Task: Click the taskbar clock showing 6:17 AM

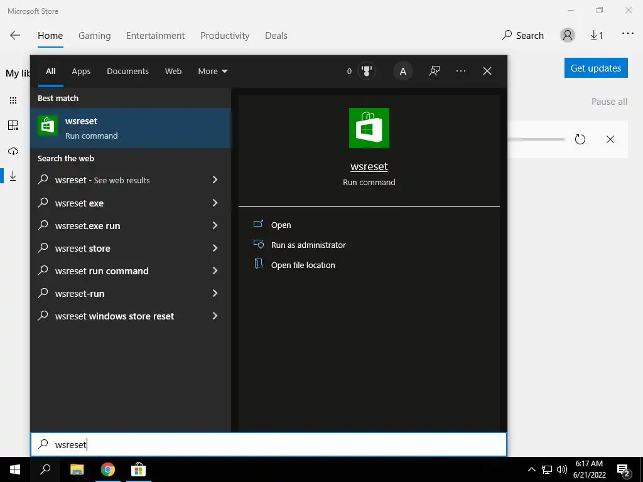Action: (x=589, y=469)
